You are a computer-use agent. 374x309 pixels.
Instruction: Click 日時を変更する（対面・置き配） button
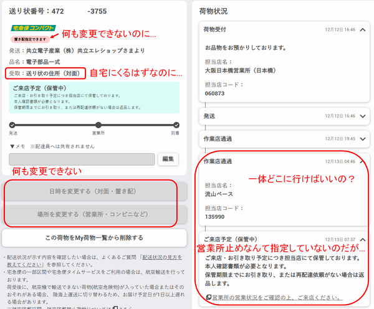pos(95,191)
